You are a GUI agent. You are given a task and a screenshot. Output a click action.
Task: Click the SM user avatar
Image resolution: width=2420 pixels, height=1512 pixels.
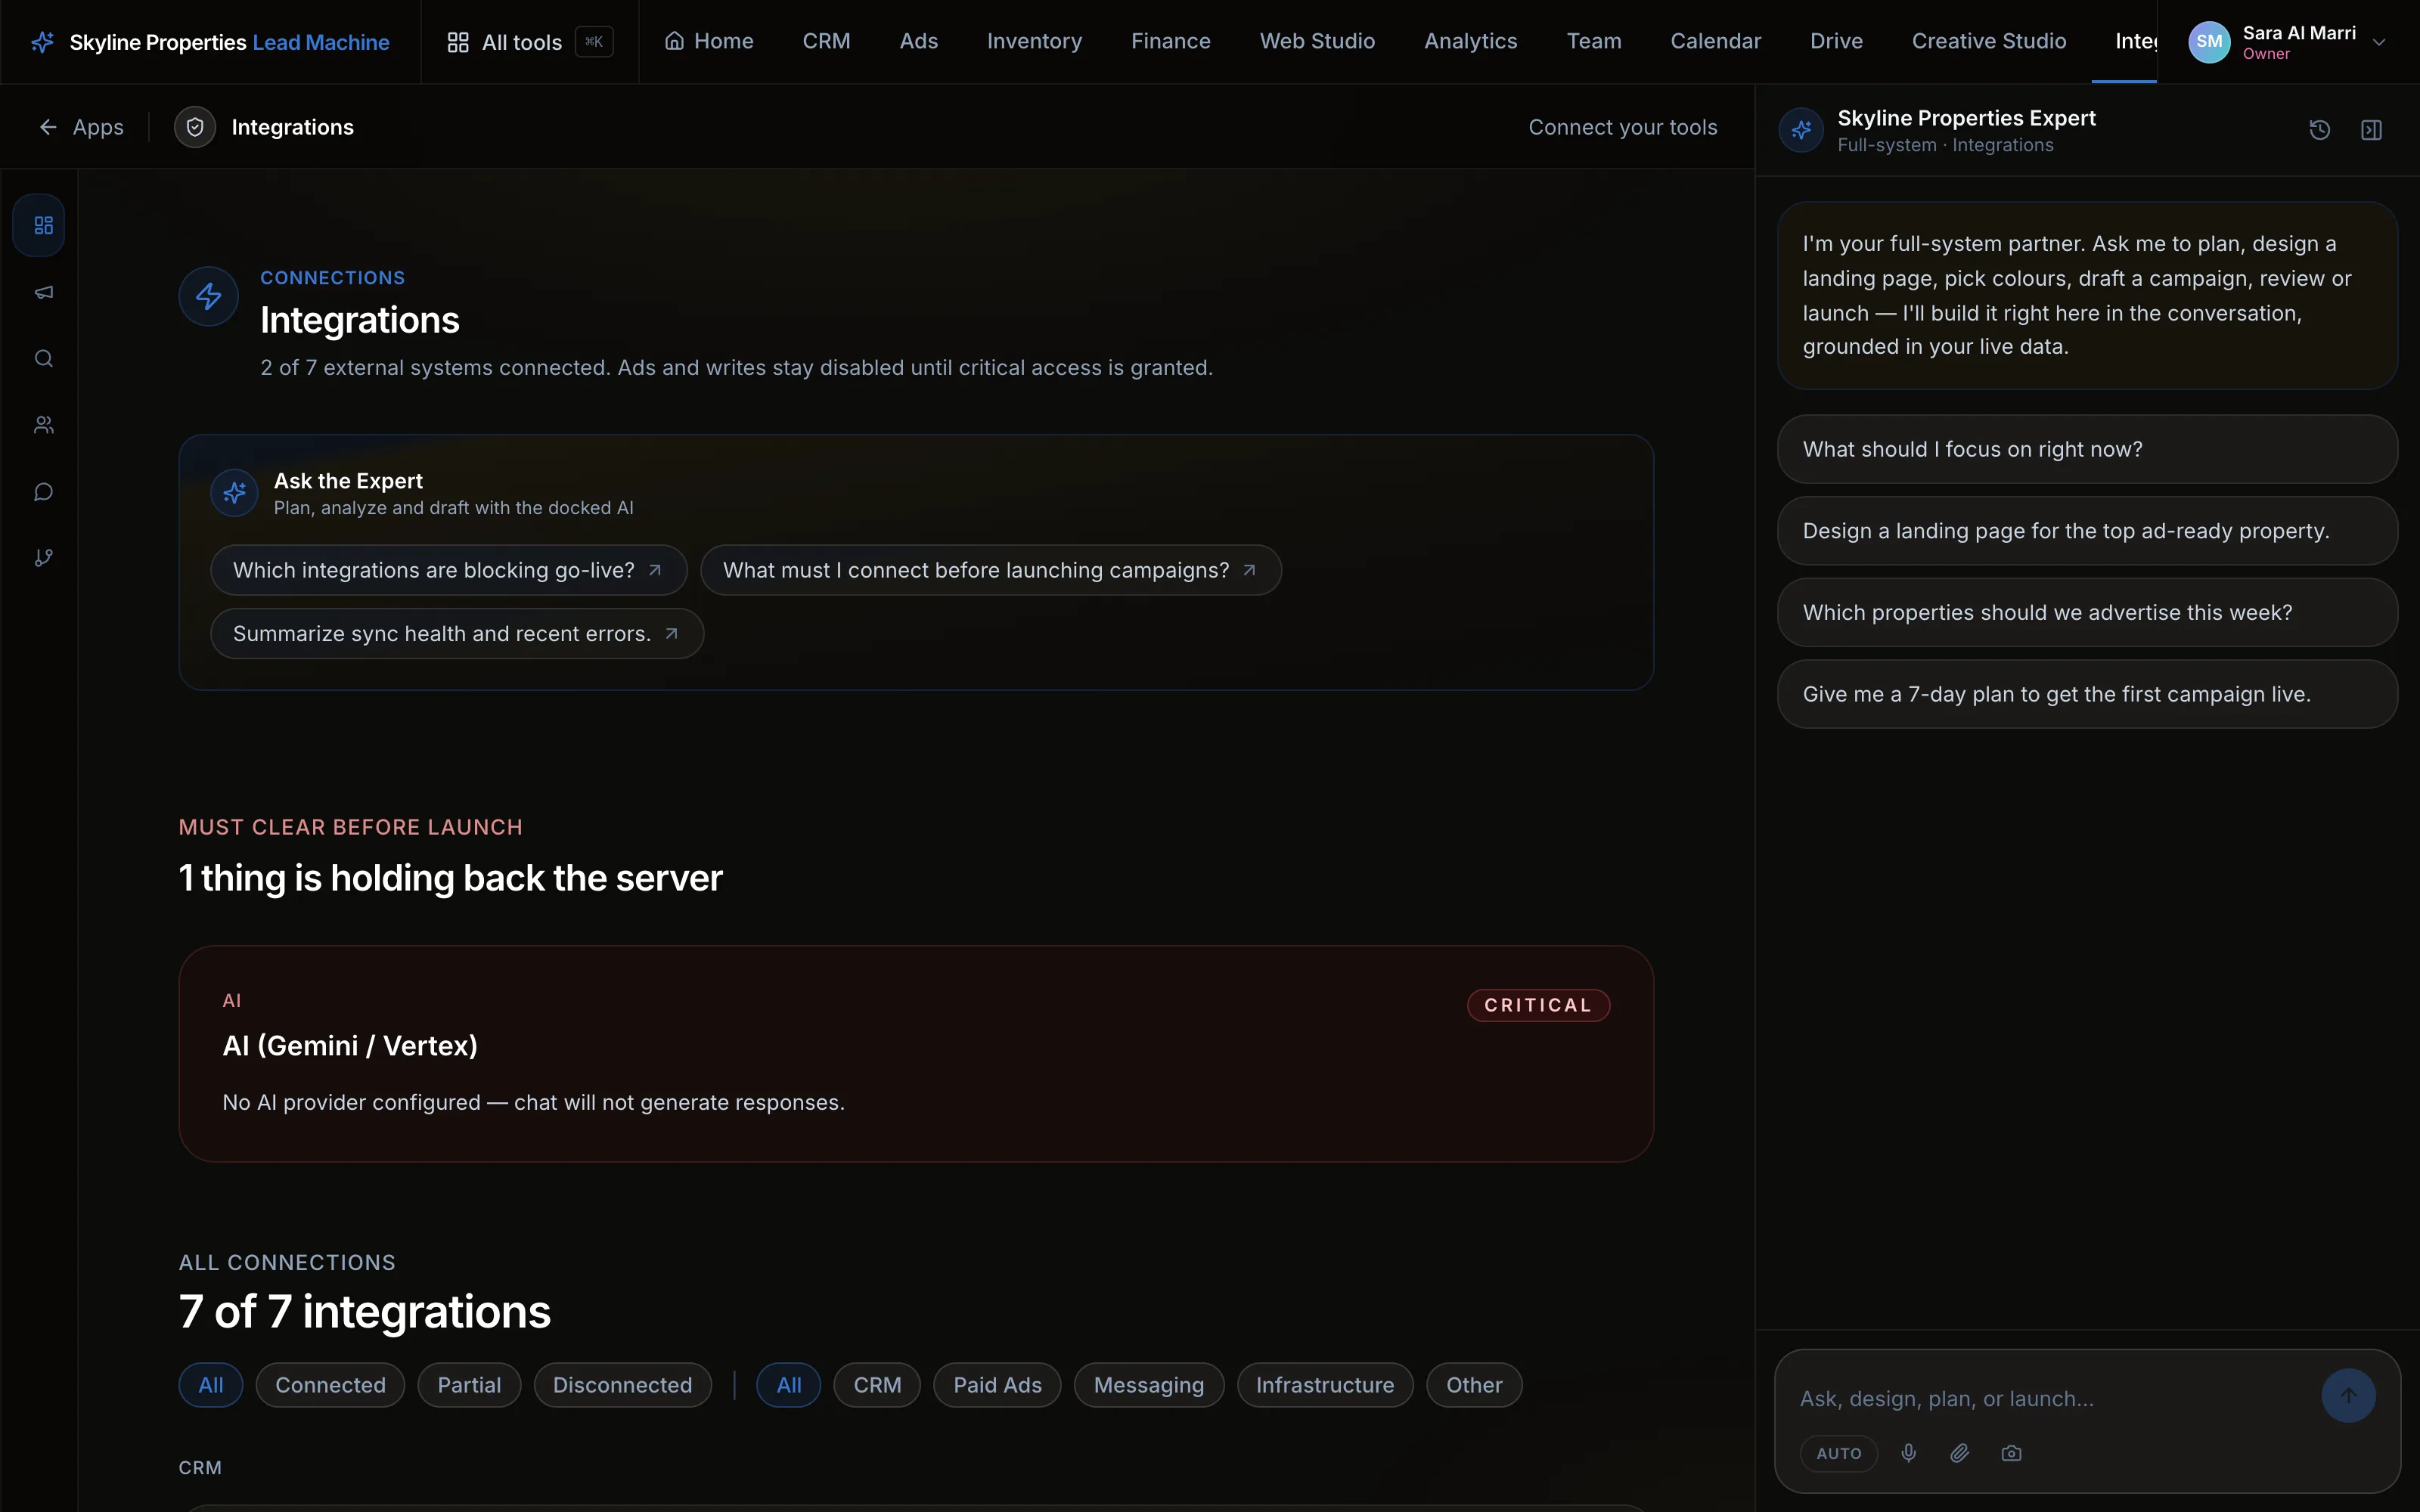pos(2208,42)
